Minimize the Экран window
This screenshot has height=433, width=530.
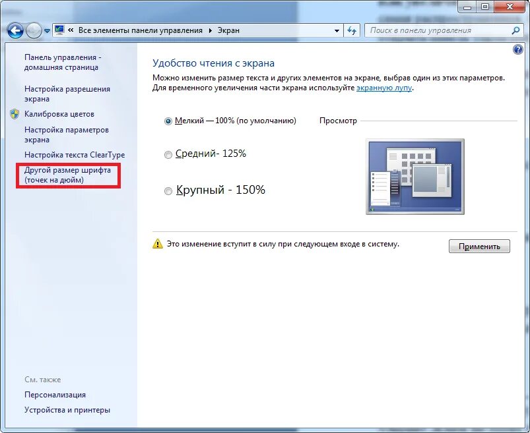click(x=467, y=7)
